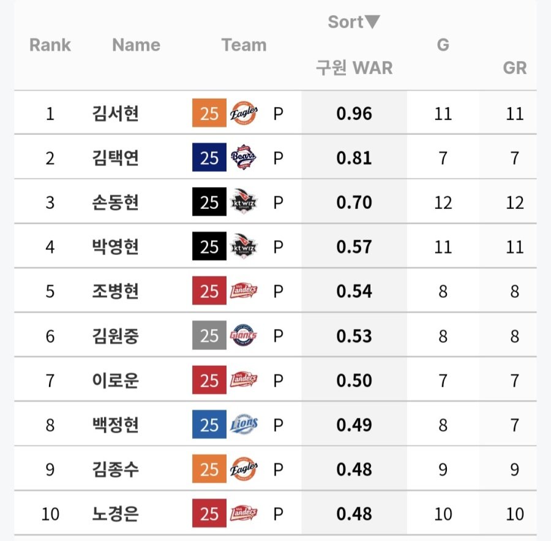This screenshot has height=541, width=551.
Task: Click the Name column header
Action: pos(137,45)
